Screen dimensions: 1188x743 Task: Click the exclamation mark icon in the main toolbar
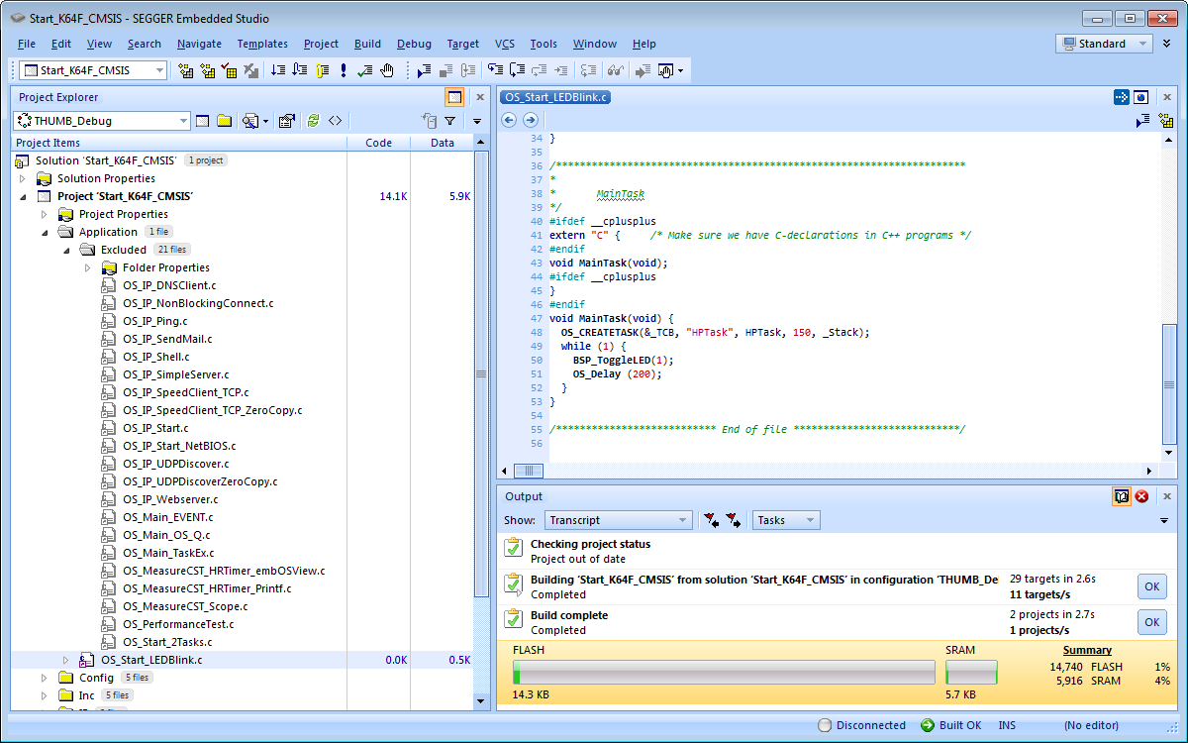tap(343, 70)
